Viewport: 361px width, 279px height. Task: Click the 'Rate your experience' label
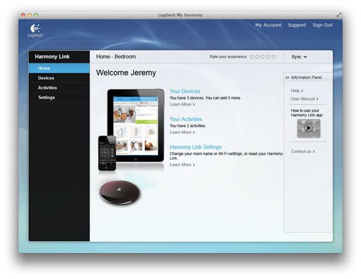coord(228,57)
